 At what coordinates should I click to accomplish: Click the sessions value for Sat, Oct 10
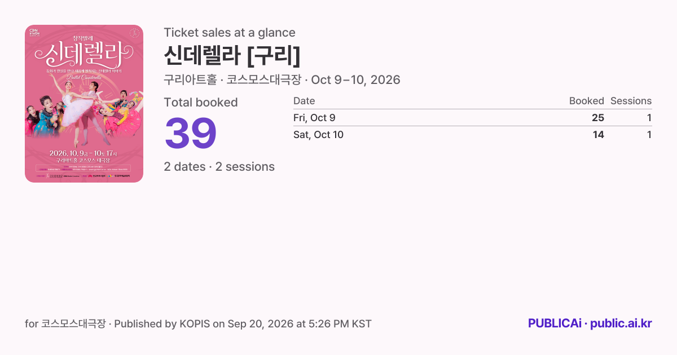click(x=649, y=135)
